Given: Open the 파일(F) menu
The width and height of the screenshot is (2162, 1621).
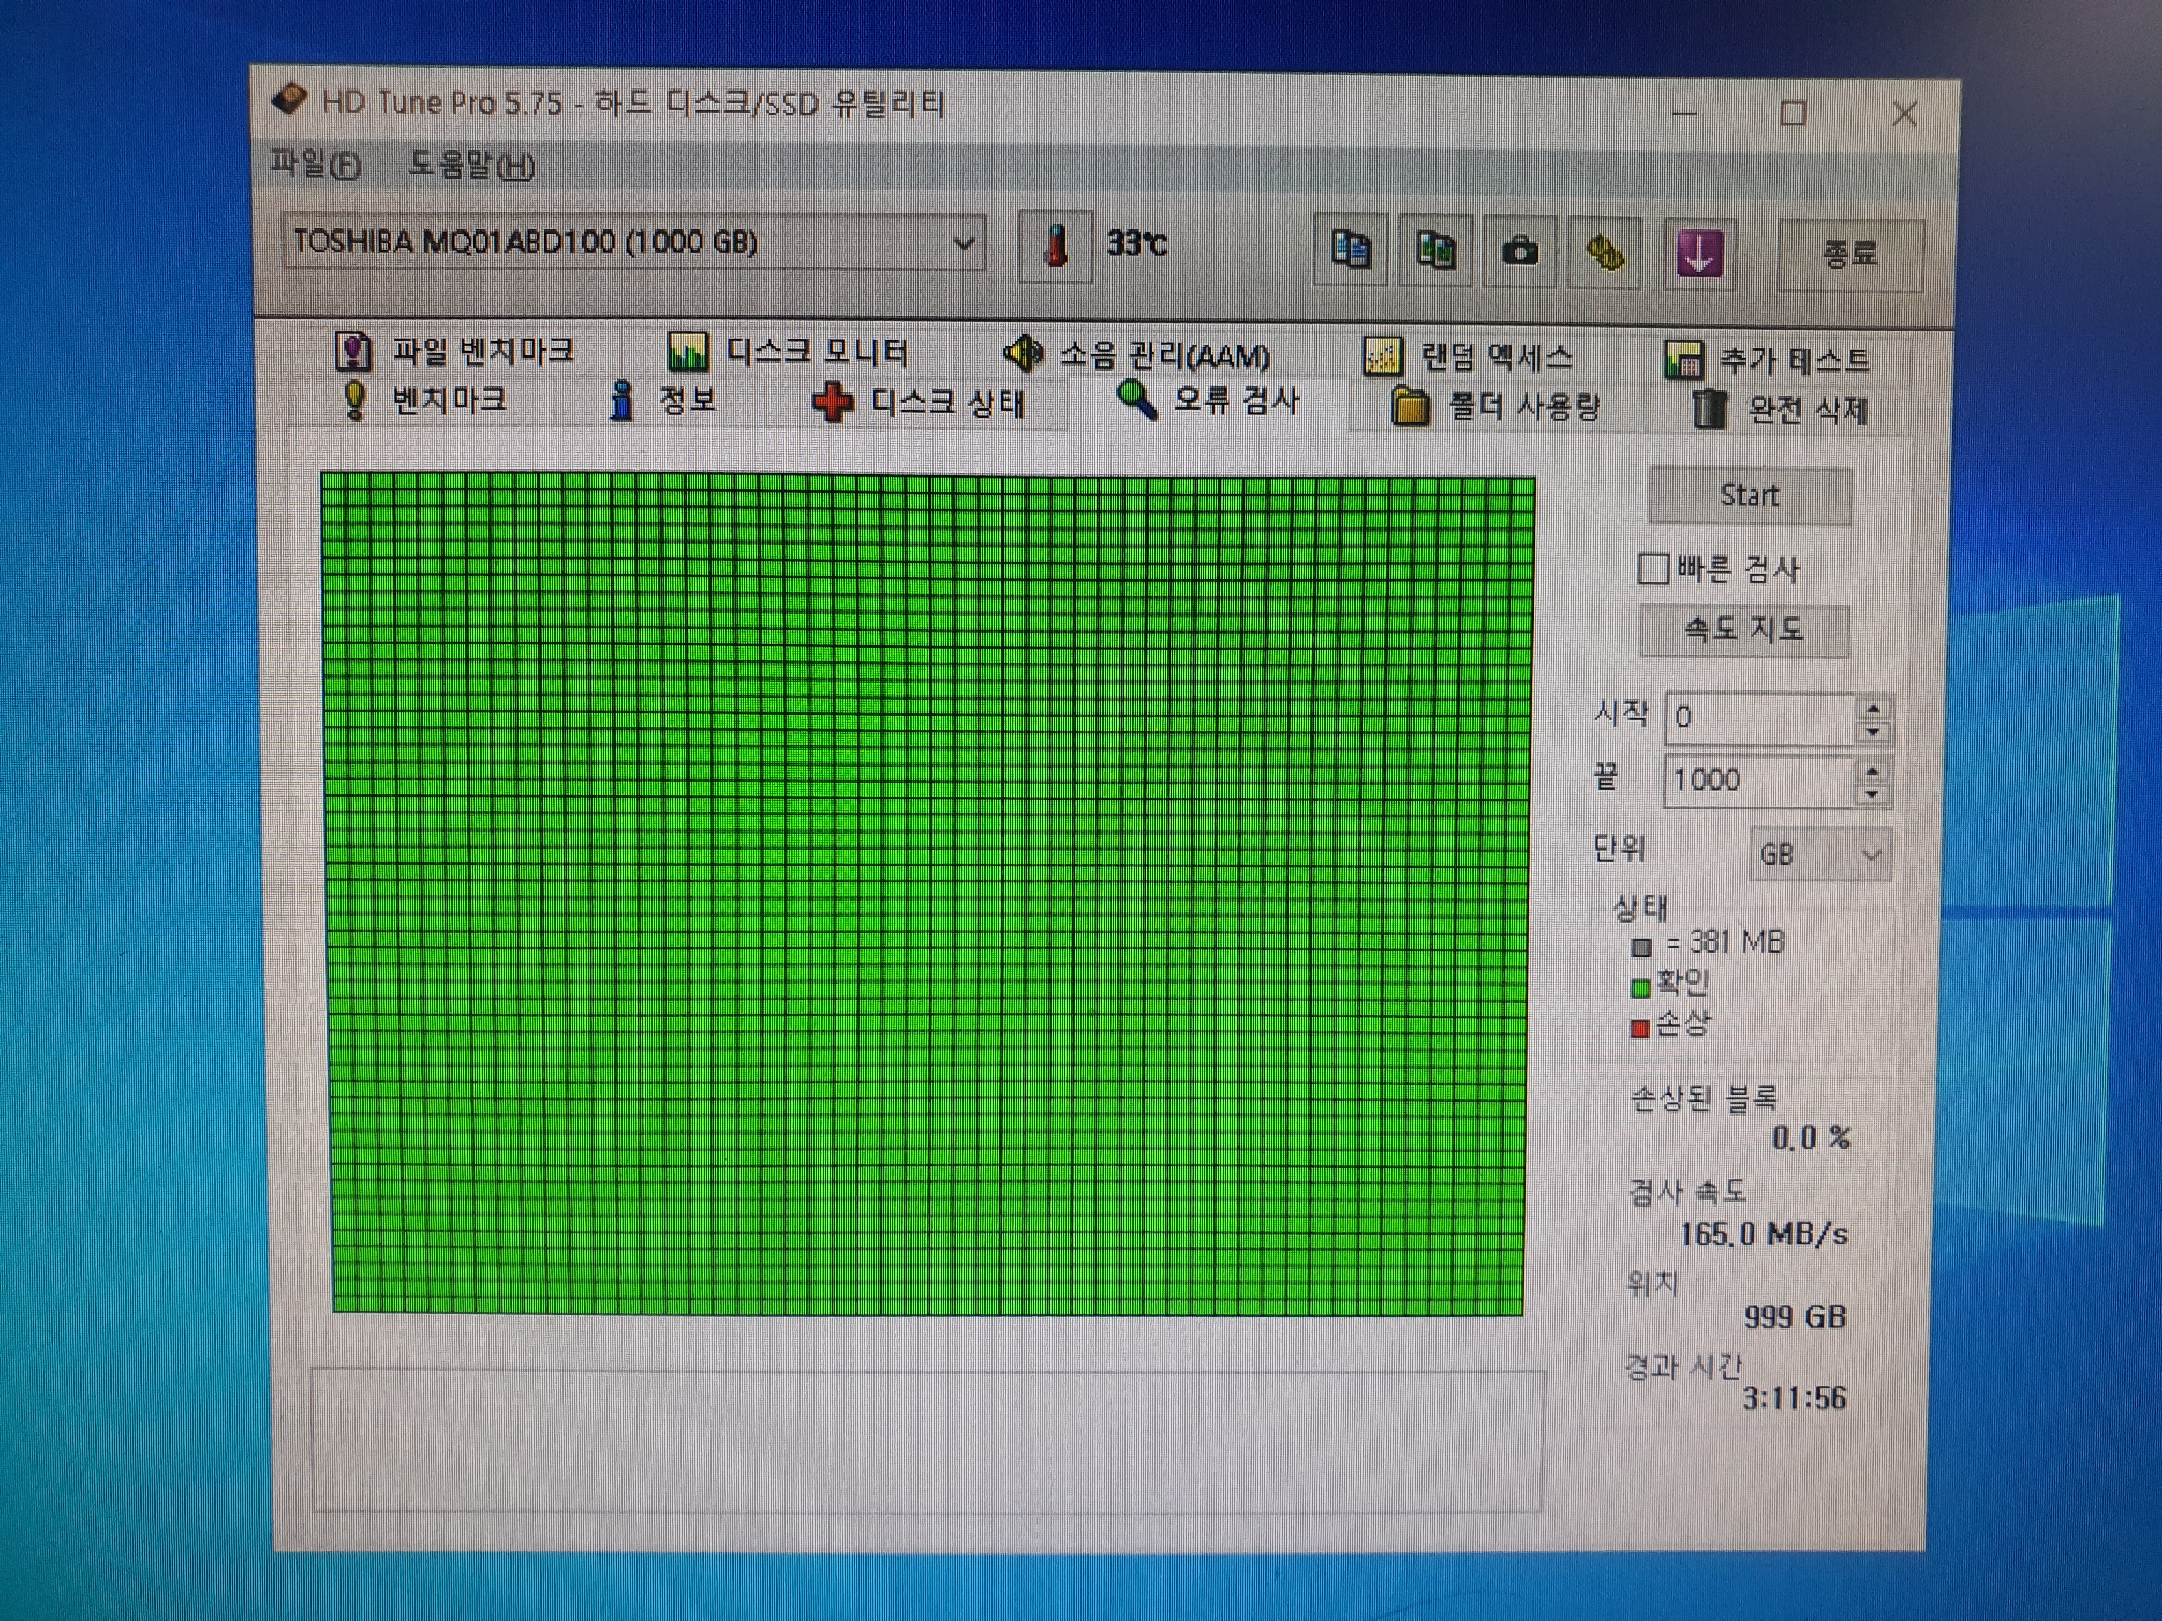Looking at the screenshot, I should (316, 163).
